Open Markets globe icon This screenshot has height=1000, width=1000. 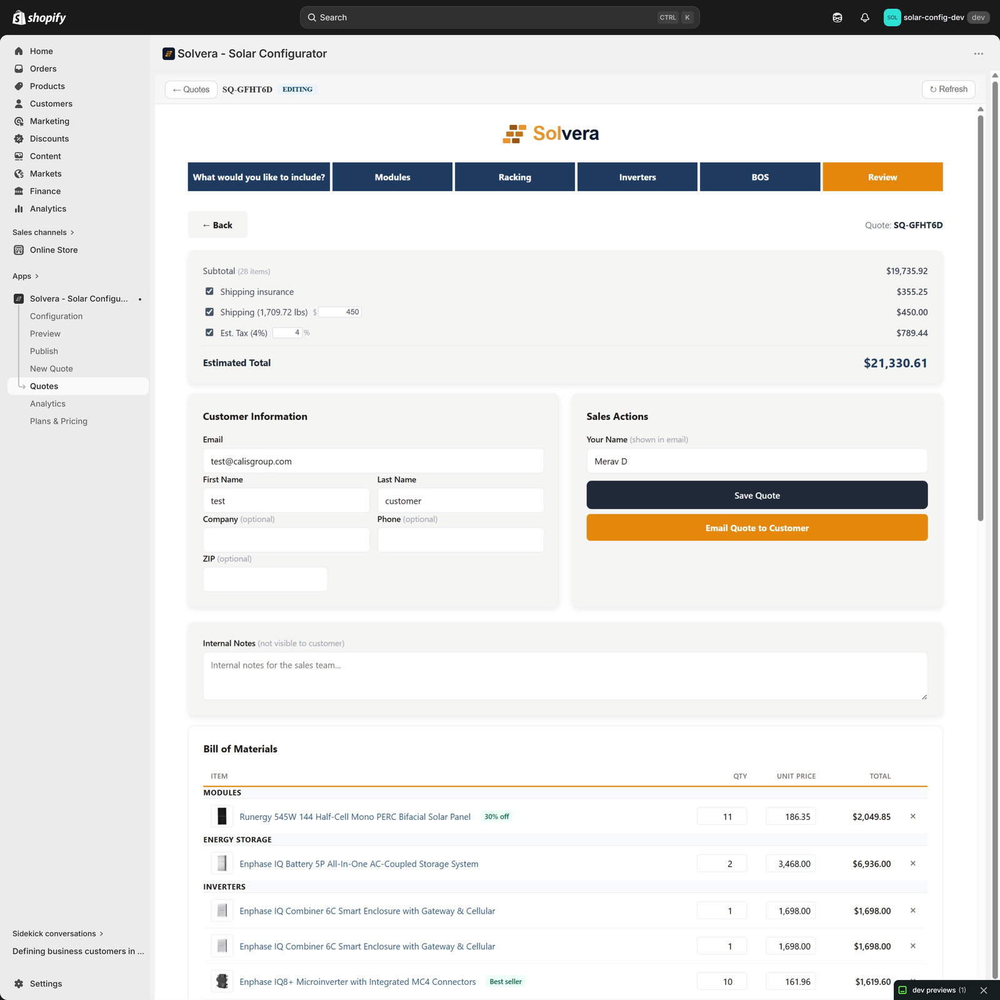coord(19,174)
